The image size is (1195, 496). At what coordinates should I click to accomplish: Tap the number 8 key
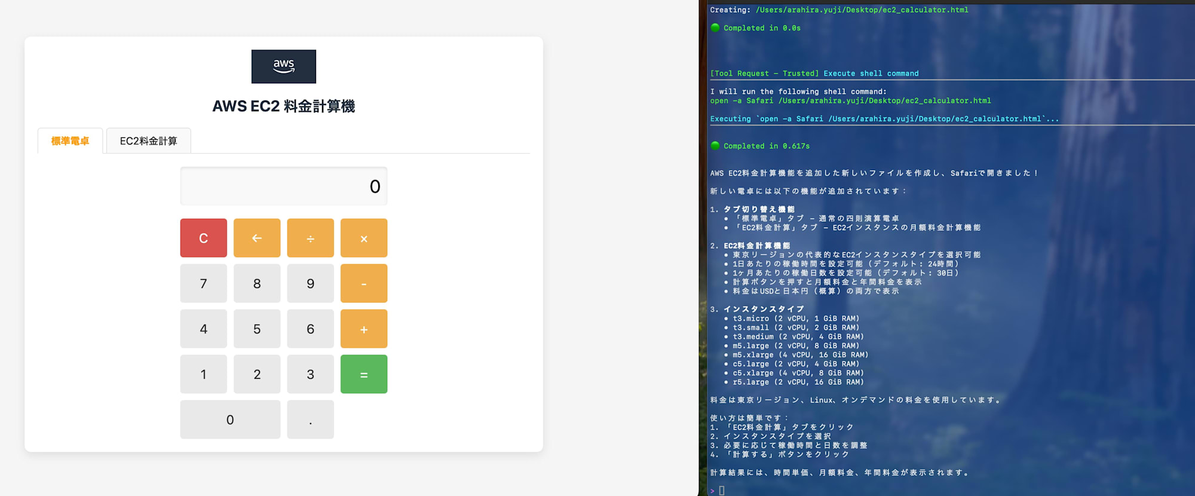click(257, 283)
